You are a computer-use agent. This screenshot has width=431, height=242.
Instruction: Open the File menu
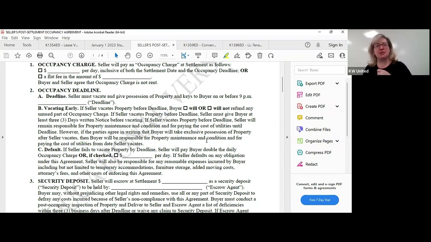tap(5, 38)
